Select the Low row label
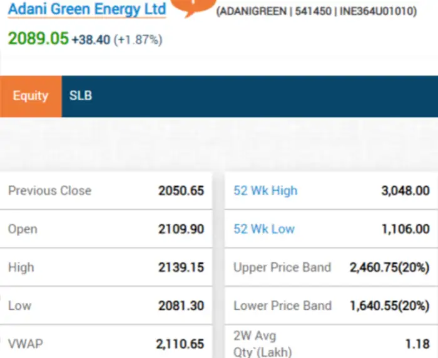The width and height of the screenshot is (438, 358). pos(19,306)
